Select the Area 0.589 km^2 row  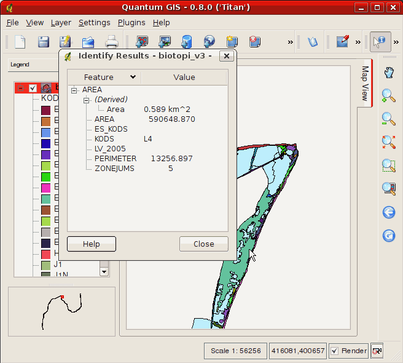coord(149,110)
